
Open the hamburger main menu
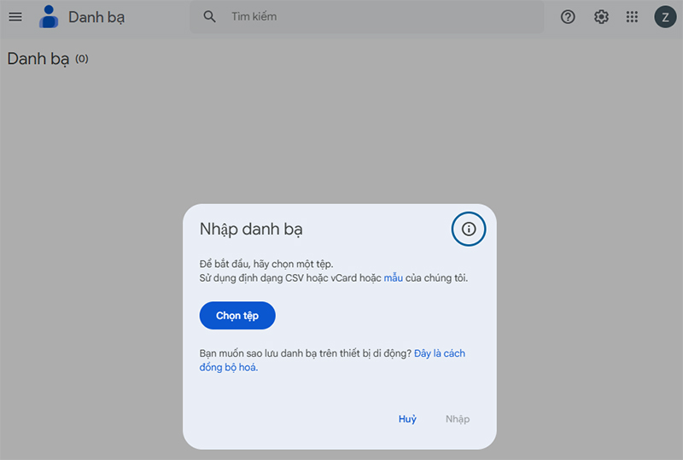pyautogui.click(x=15, y=17)
